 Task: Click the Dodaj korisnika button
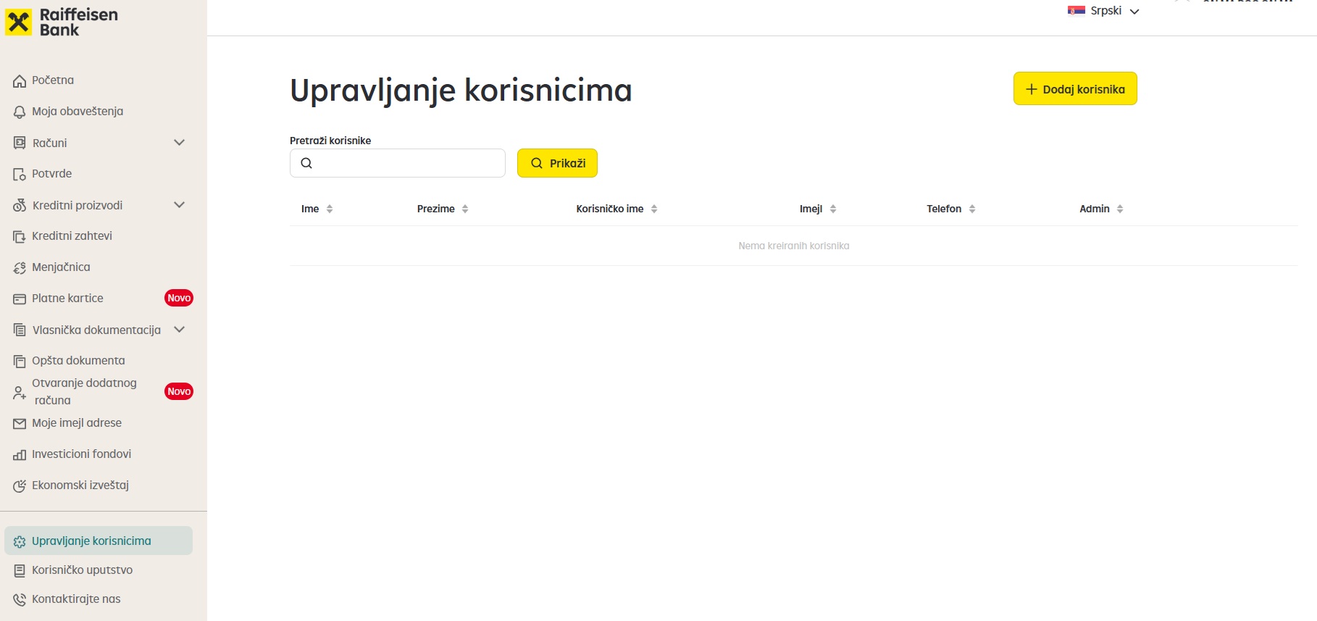click(x=1075, y=88)
